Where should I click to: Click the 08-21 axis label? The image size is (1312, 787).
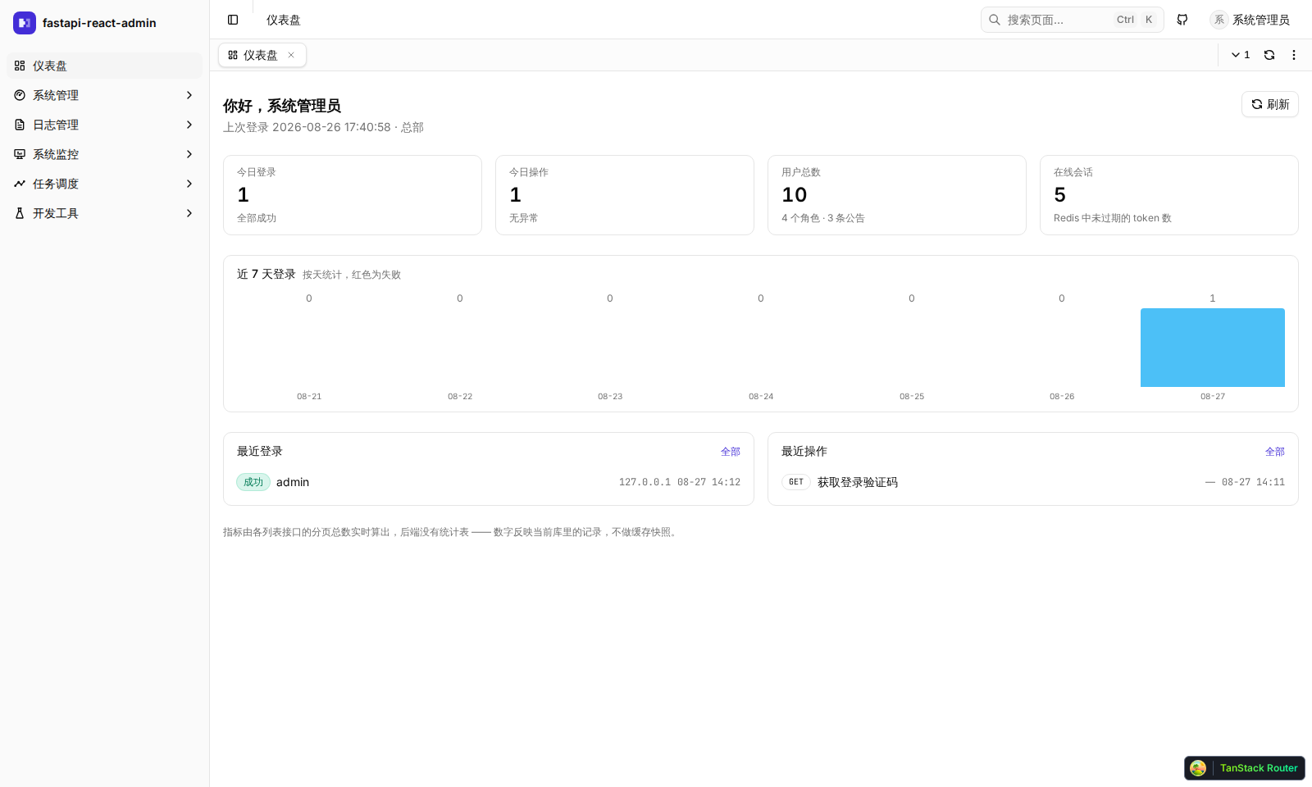click(x=309, y=397)
